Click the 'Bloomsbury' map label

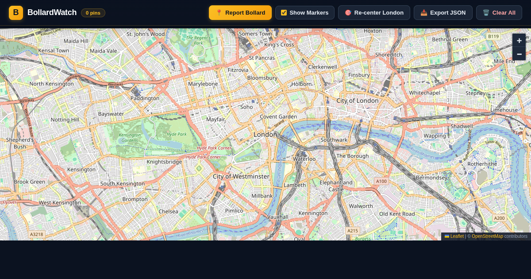pyautogui.click(x=262, y=77)
